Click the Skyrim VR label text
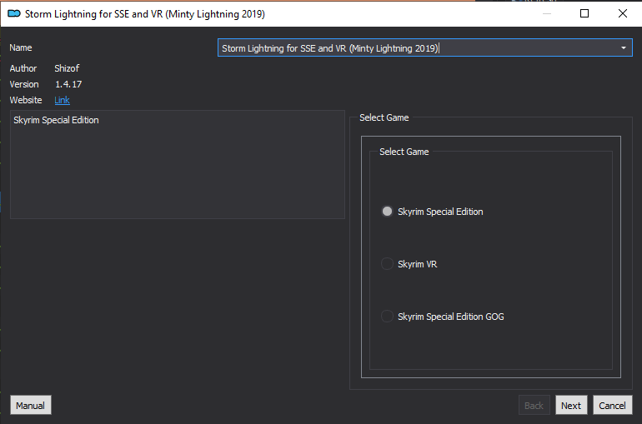642x424 pixels. [x=417, y=264]
